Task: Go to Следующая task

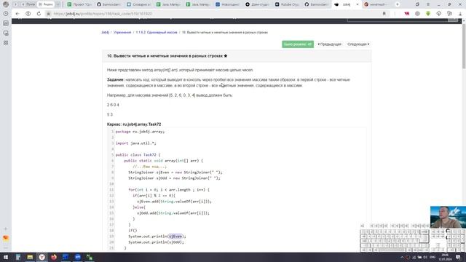Action: (358, 44)
